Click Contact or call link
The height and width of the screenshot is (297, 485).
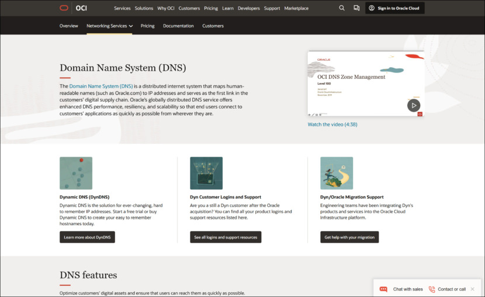click(x=452, y=289)
